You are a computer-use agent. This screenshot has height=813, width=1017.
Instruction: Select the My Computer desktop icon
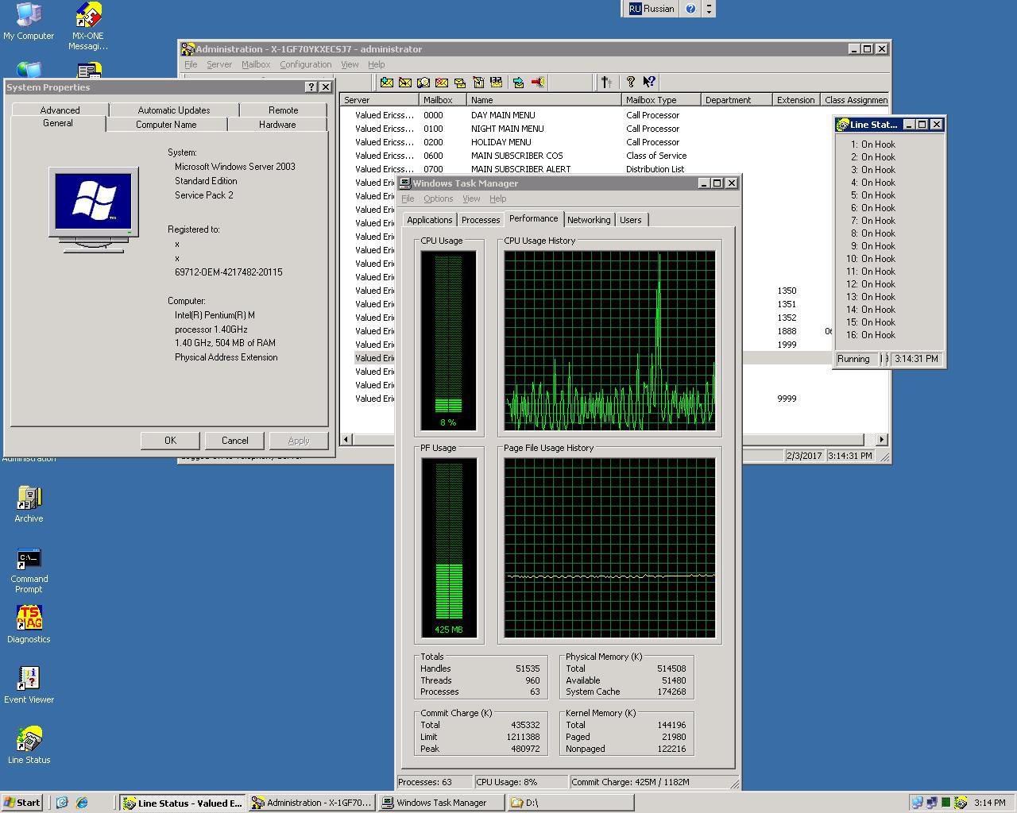click(x=29, y=21)
